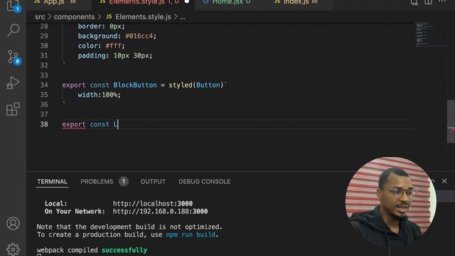Select the TERMINAL panel tab
Image resolution: width=455 pixels, height=256 pixels.
[52, 181]
